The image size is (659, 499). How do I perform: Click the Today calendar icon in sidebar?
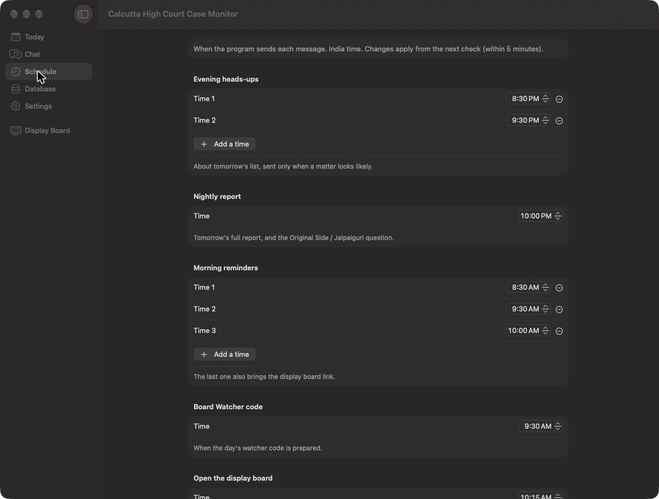click(16, 37)
